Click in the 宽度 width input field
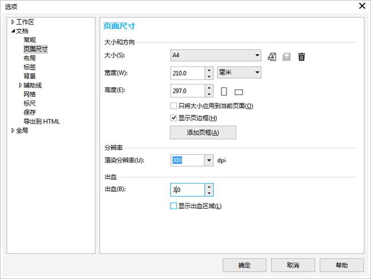 click(x=187, y=73)
